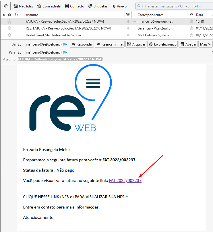
Task: Click the pin quick filter icon
Action: pyautogui.click(x=5, y=6)
